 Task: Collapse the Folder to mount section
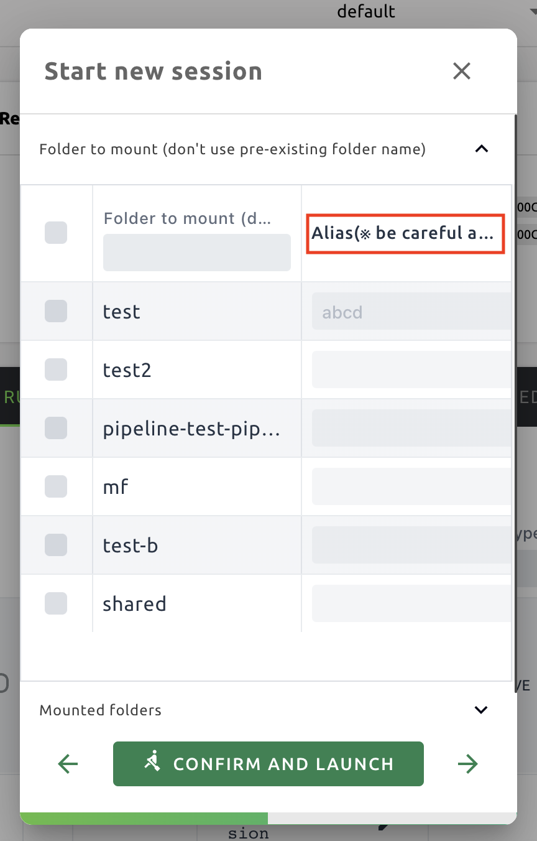click(481, 149)
